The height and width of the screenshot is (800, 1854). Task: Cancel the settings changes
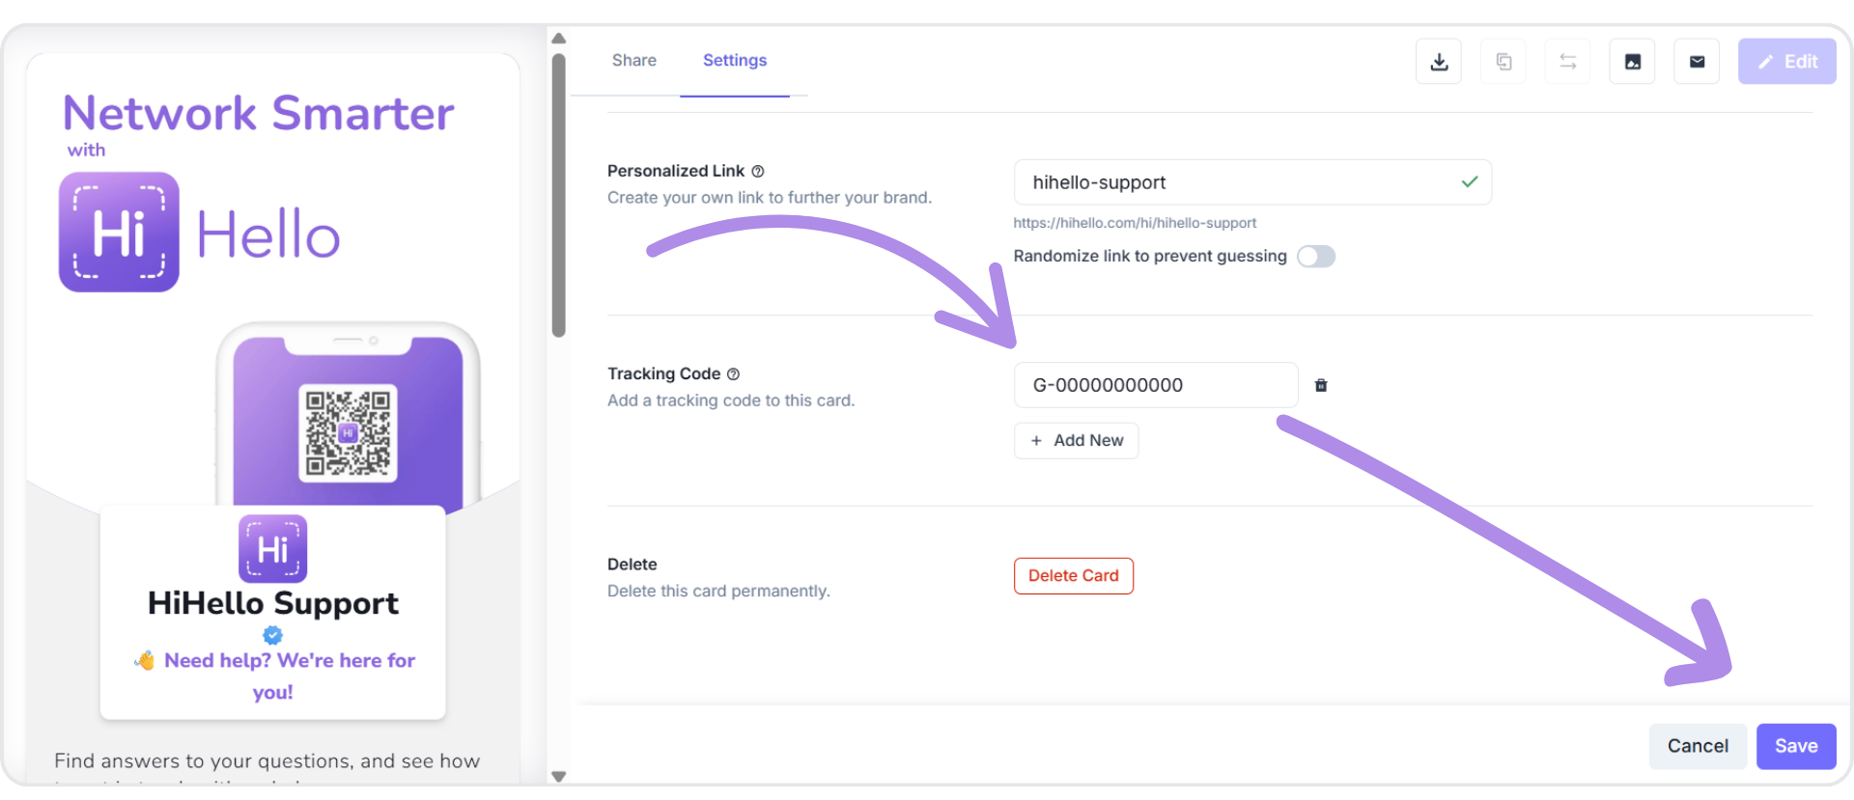(x=1698, y=746)
